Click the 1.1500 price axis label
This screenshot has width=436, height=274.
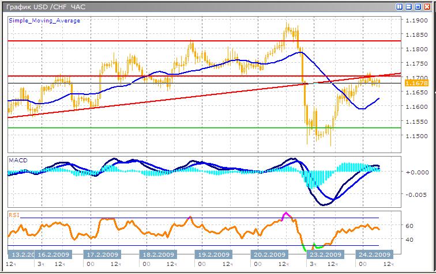click(x=416, y=136)
